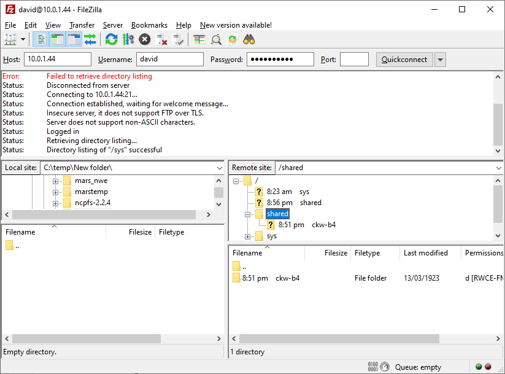Click the Port input field
This screenshot has width=505, height=374.
pyautogui.click(x=354, y=60)
